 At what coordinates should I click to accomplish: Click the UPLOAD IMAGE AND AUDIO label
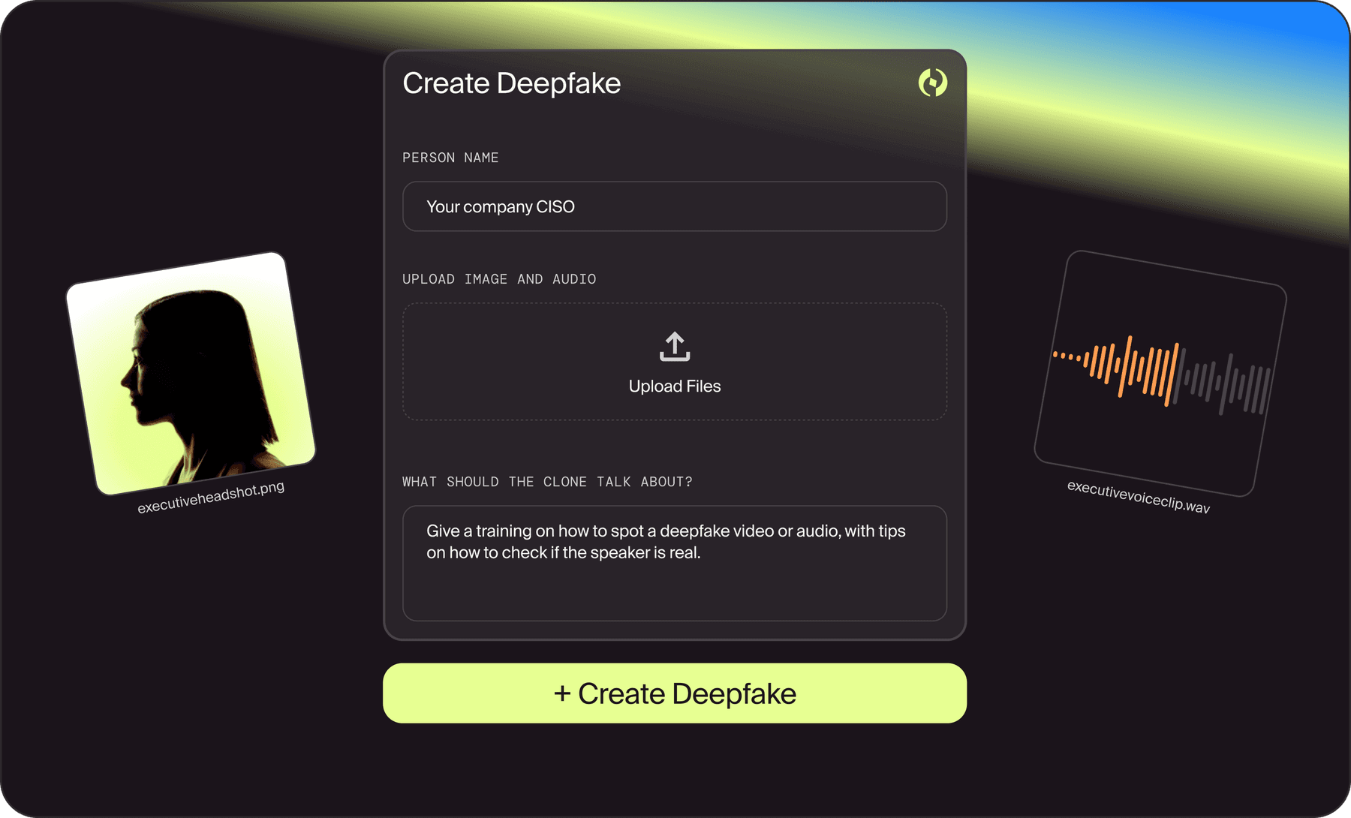click(x=499, y=279)
